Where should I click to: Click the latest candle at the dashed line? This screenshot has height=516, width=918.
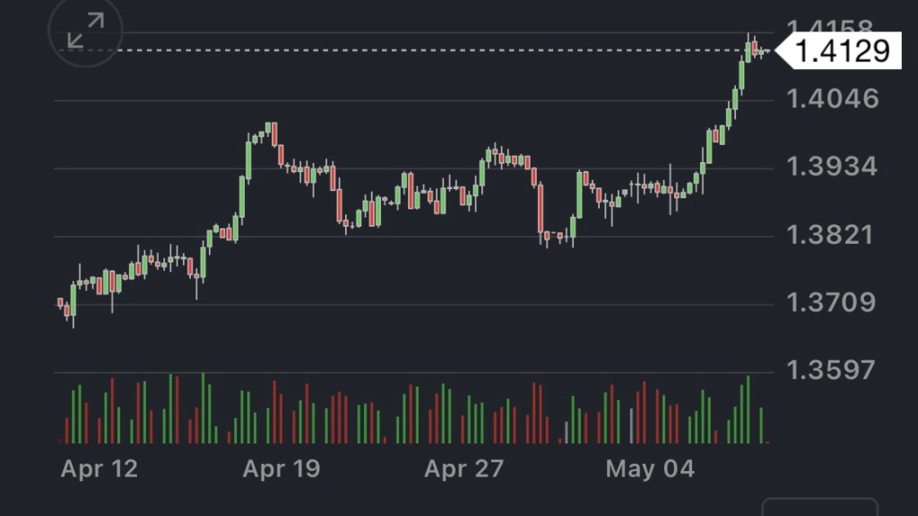coord(762,52)
